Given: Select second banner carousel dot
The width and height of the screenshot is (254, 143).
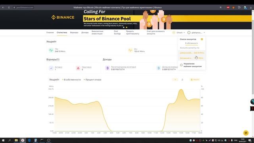Looking at the screenshot, I should point(127,27).
